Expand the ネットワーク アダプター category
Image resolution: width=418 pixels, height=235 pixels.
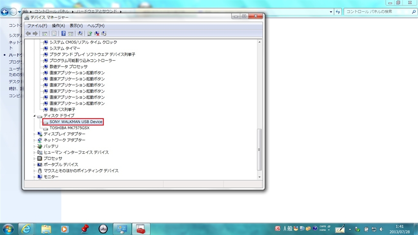pyautogui.click(x=34, y=140)
